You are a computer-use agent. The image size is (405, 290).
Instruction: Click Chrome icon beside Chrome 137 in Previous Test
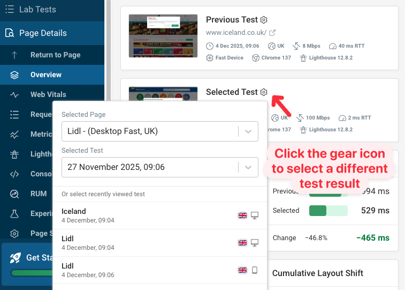pos(255,58)
